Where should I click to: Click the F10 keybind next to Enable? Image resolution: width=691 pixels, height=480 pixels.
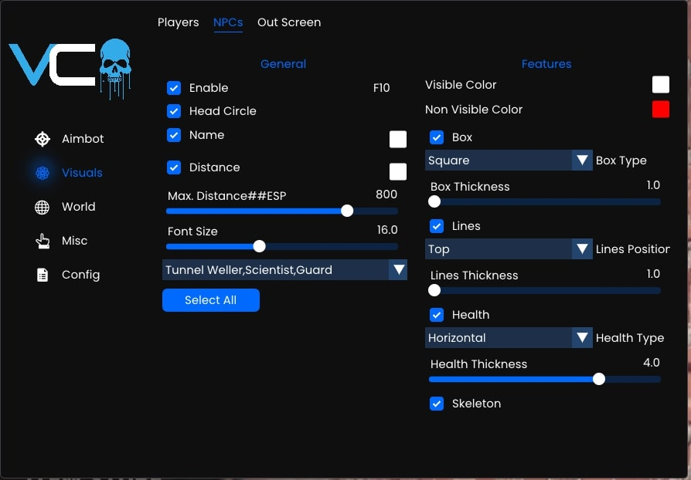click(x=381, y=88)
